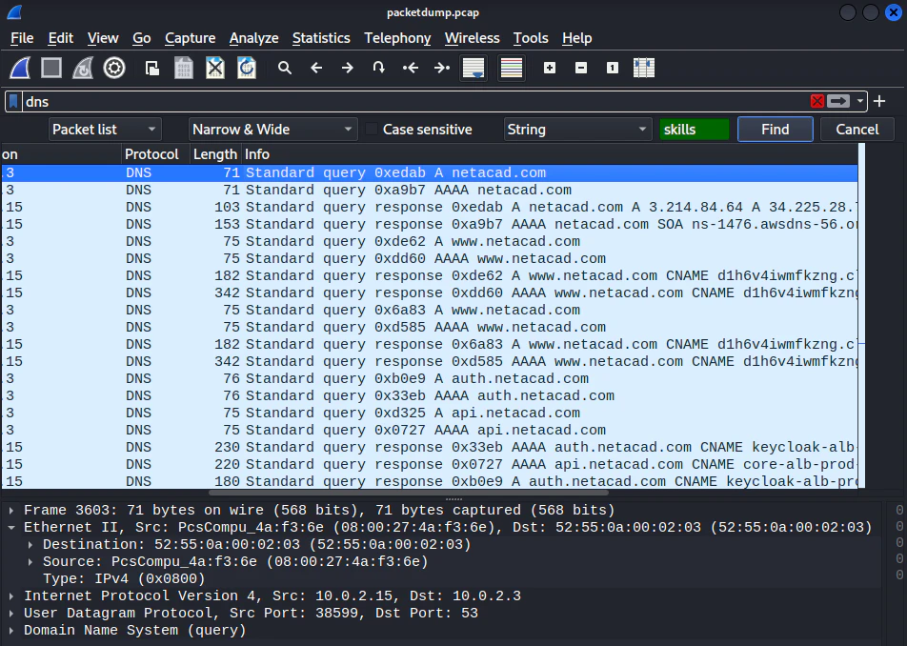
Task: Save this capture file
Action: 183,69
